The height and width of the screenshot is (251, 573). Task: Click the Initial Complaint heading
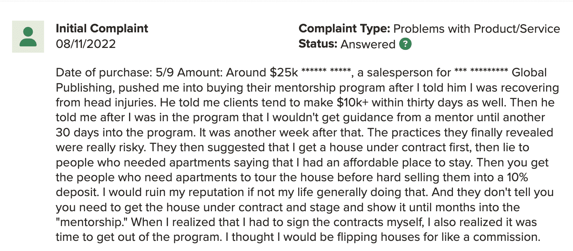point(102,28)
